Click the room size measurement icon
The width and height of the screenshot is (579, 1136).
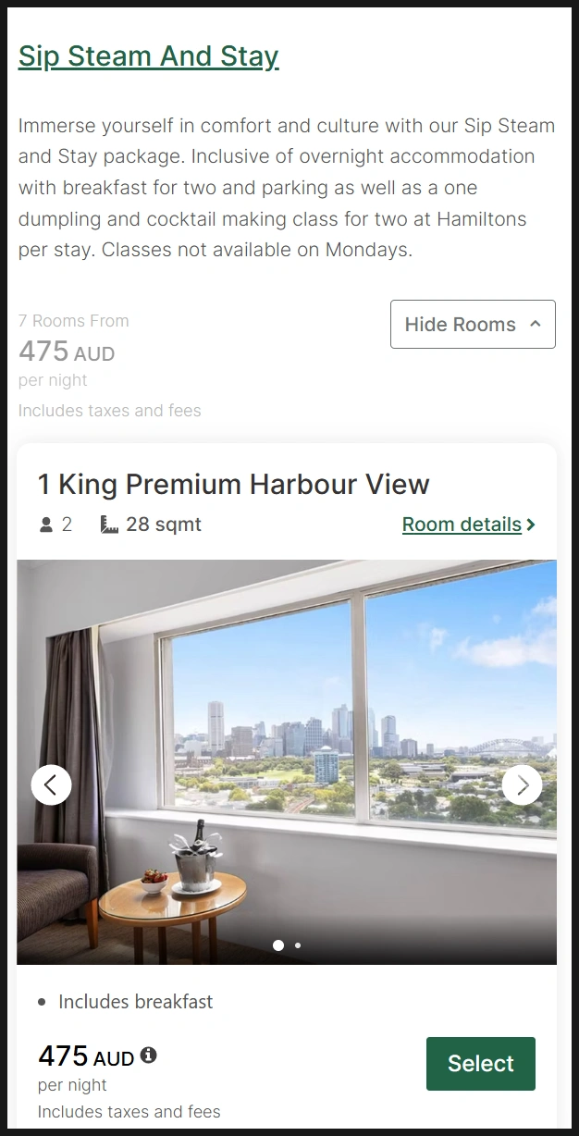tap(109, 525)
